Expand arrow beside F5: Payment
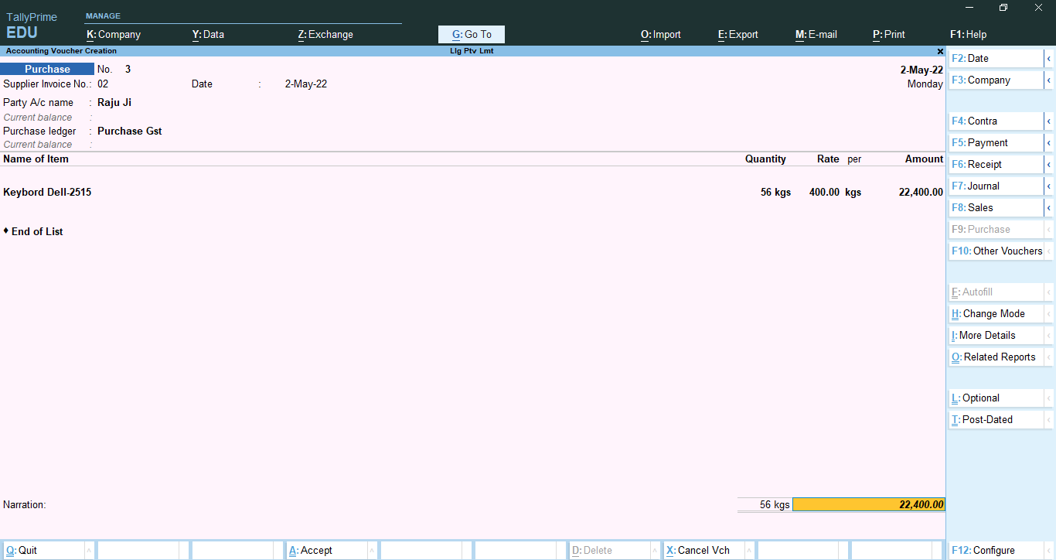This screenshot has width=1056, height=560. click(1049, 142)
